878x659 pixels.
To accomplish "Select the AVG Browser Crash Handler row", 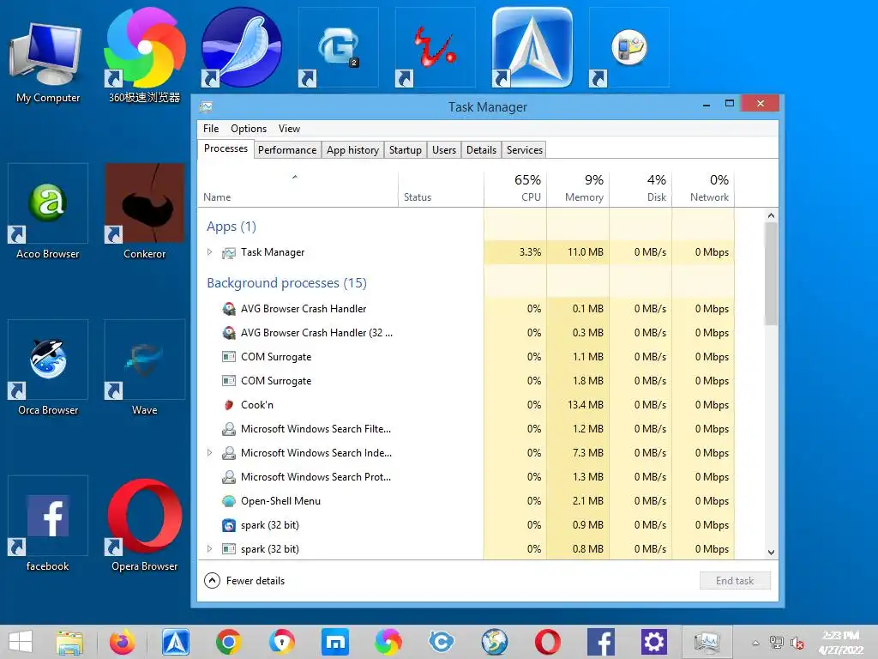I will tap(466, 309).
